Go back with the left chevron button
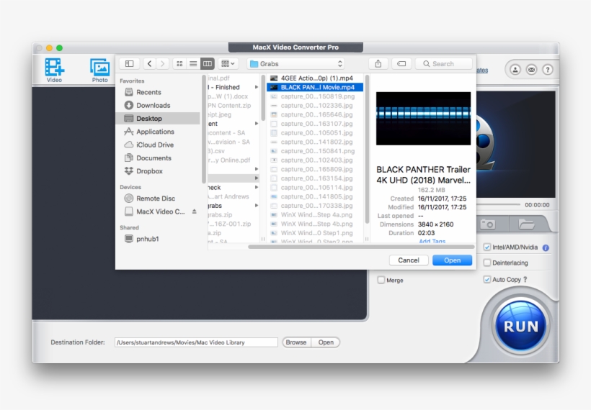This screenshot has width=591, height=410. tap(150, 63)
